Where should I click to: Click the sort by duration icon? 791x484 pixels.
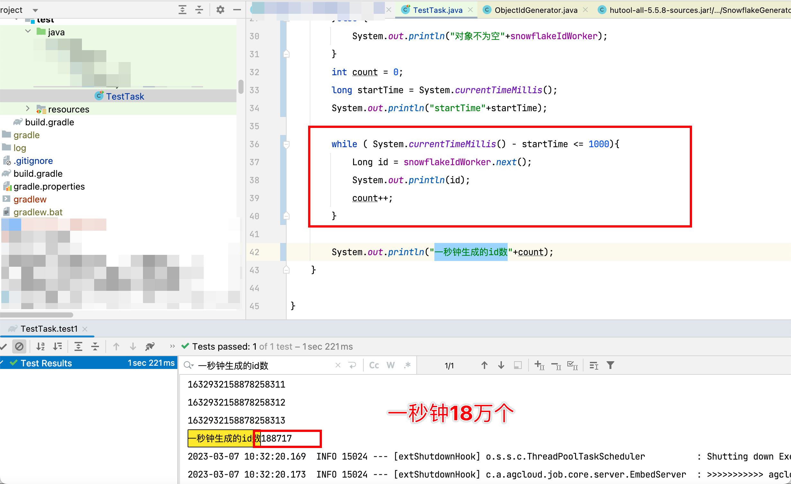(x=58, y=346)
